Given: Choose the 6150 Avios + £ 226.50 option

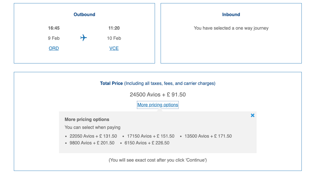Looking at the screenshot, I should (147, 143).
